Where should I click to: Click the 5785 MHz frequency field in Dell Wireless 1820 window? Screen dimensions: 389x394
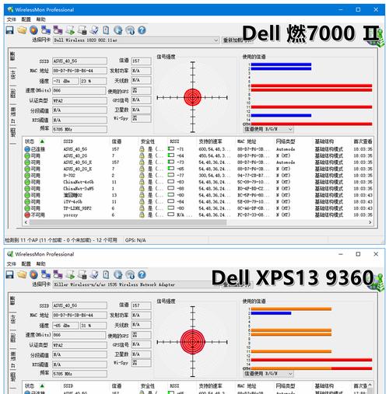click(x=79, y=129)
